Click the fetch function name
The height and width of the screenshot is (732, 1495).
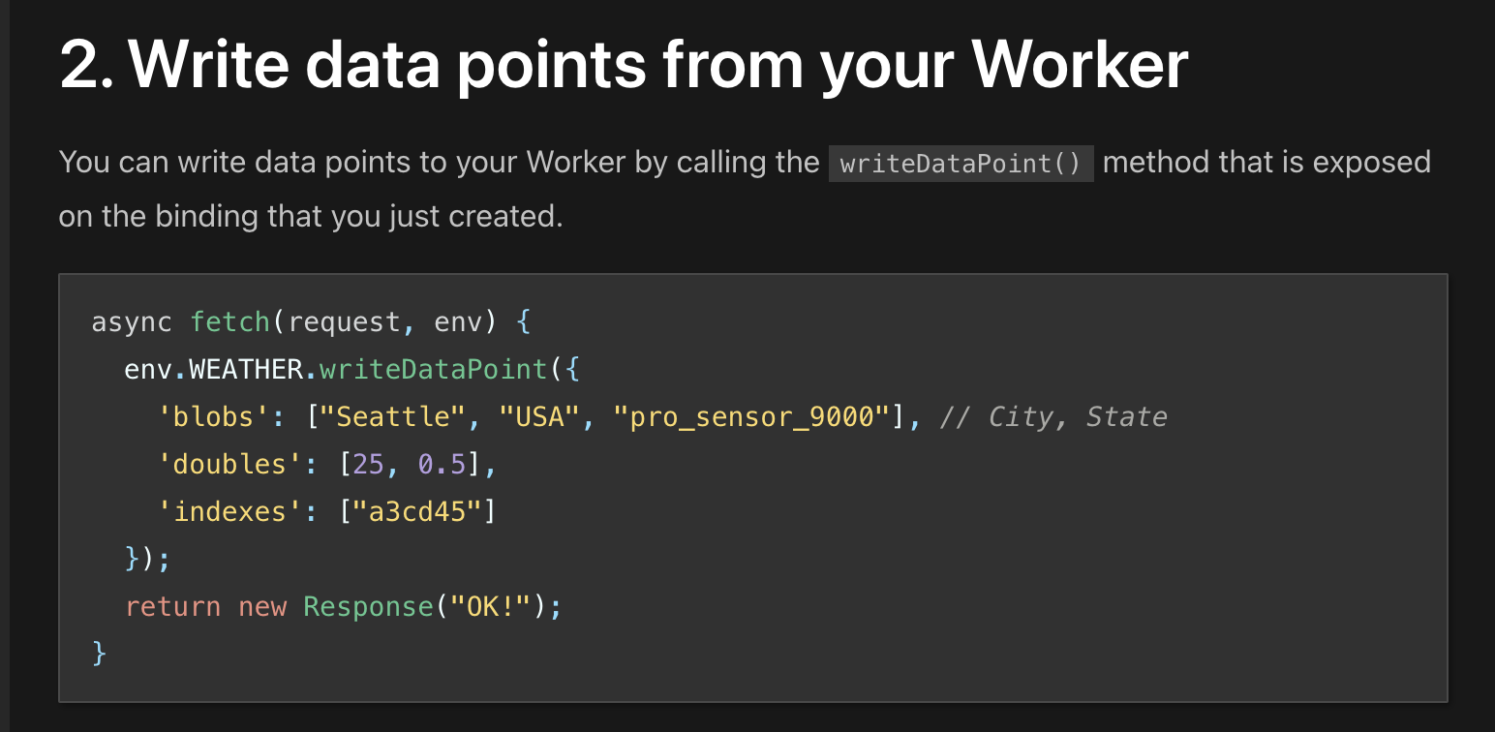click(230, 320)
